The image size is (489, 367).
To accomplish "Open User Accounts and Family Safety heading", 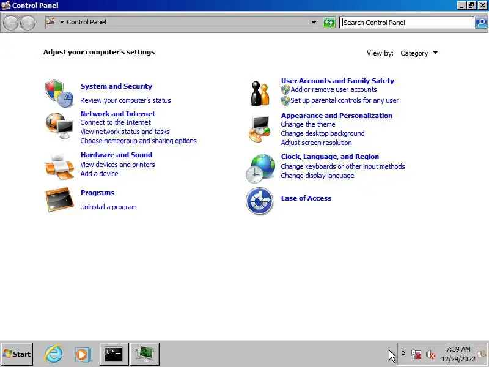I will coord(337,81).
